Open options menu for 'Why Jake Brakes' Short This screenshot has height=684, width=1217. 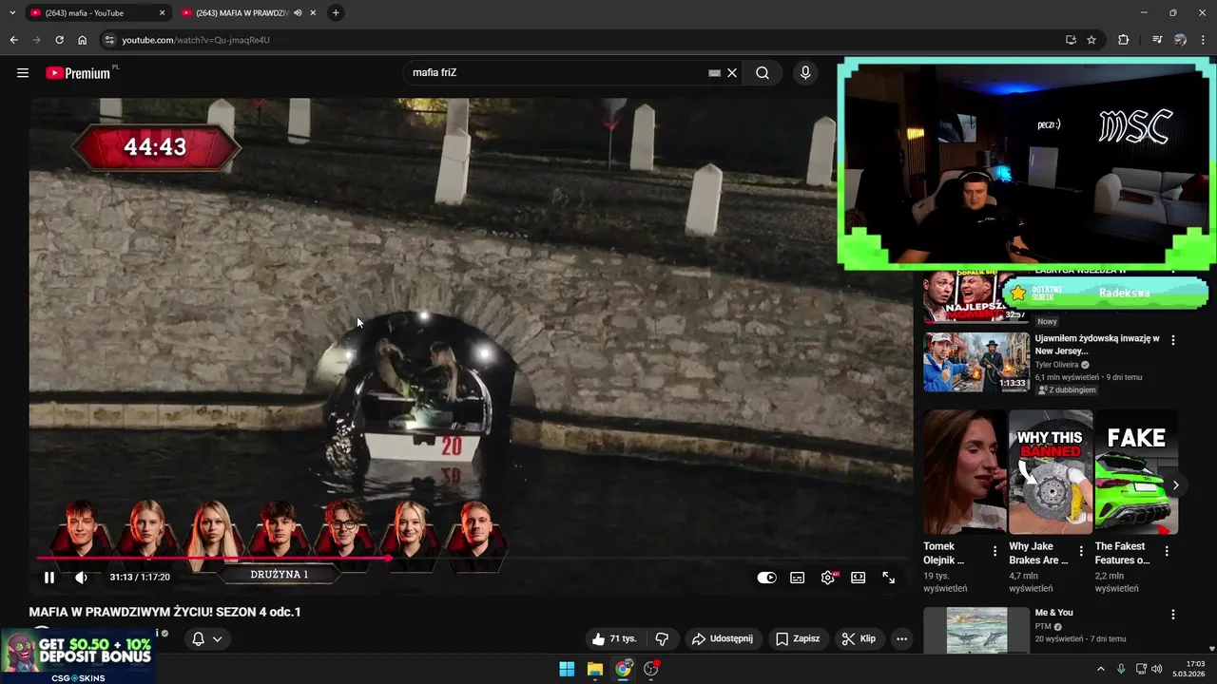pos(1081,551)
